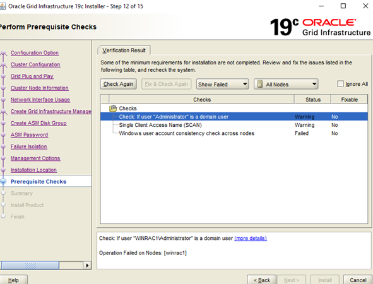Click the Back button
The image size is (373, 284).
pos(262,280)
